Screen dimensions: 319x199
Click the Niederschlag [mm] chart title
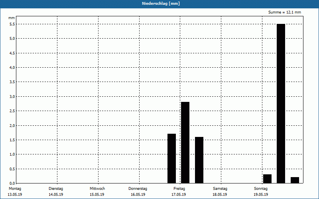pos(161,4)
